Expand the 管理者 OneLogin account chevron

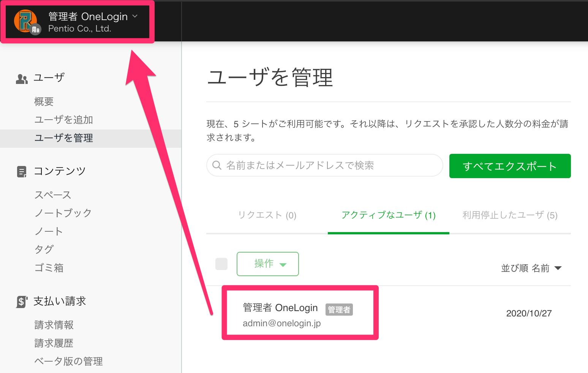point(135,16)
